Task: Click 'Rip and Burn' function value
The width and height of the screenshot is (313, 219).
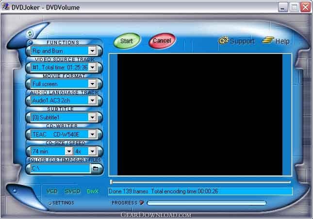Action: pyautogui.click(x=48, y=51)
